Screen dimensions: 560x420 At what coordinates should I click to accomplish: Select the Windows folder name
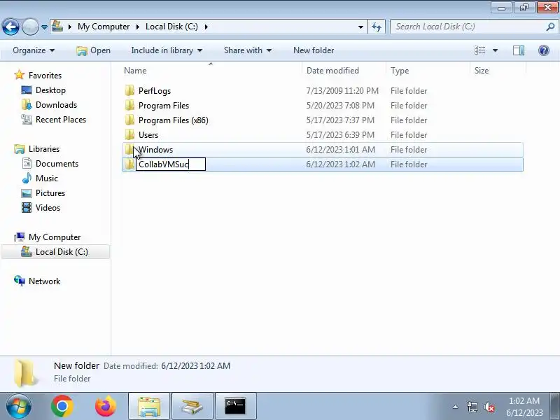155,150
